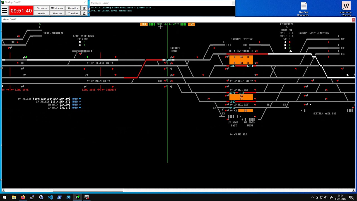The height and width of the screenshot is (201, 357).
Task: Open the Train List
Action: [x=73, y=13]
